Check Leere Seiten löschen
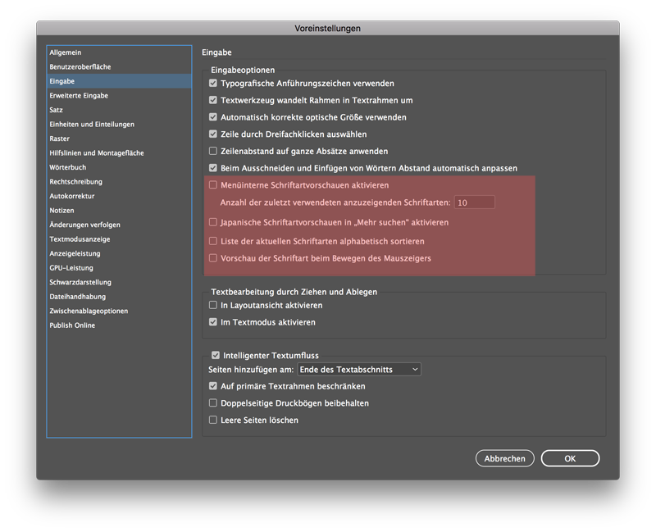Screen dimensions: 656x532 (x=213, y=420)
